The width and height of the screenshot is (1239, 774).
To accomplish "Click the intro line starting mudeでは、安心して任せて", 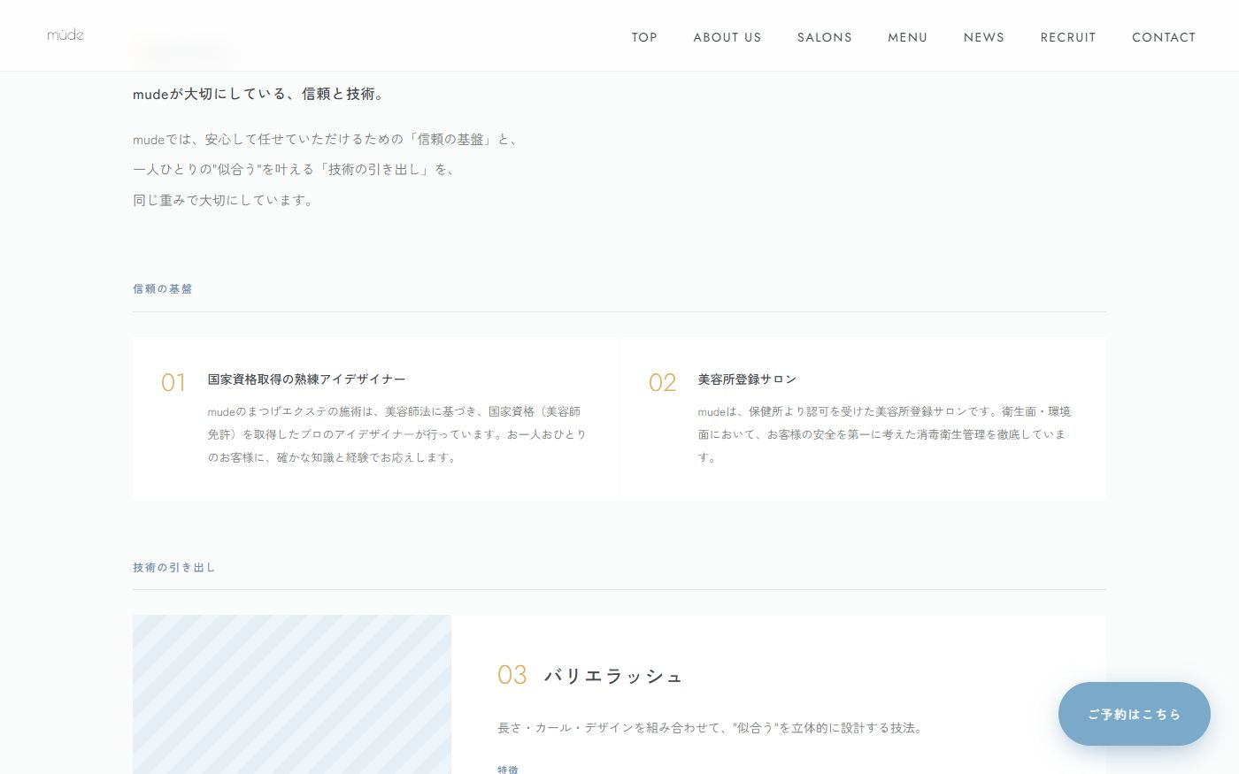I will coord(327,140).
